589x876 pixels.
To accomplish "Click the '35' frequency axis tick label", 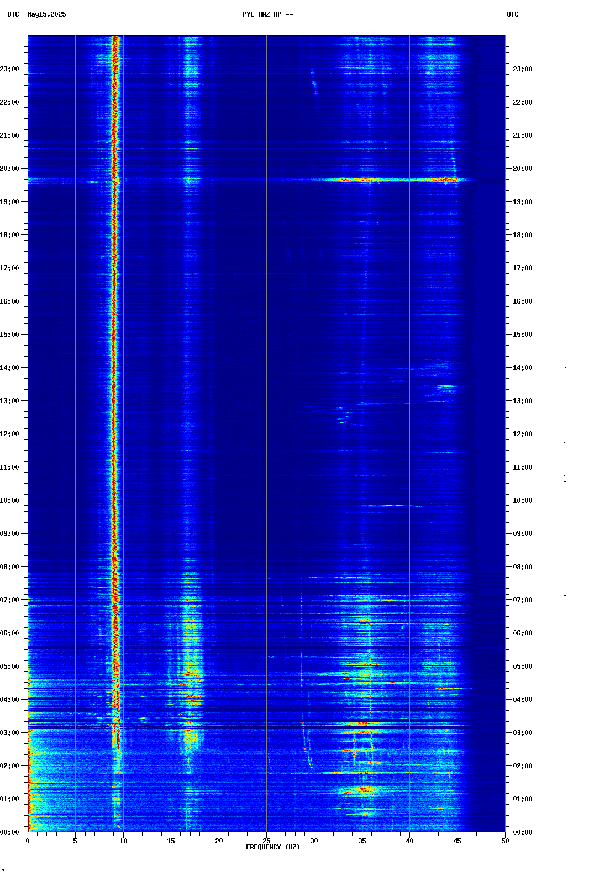I will point(362,841).
